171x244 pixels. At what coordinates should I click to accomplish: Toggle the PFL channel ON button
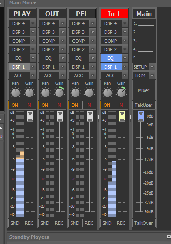(75, 105)
